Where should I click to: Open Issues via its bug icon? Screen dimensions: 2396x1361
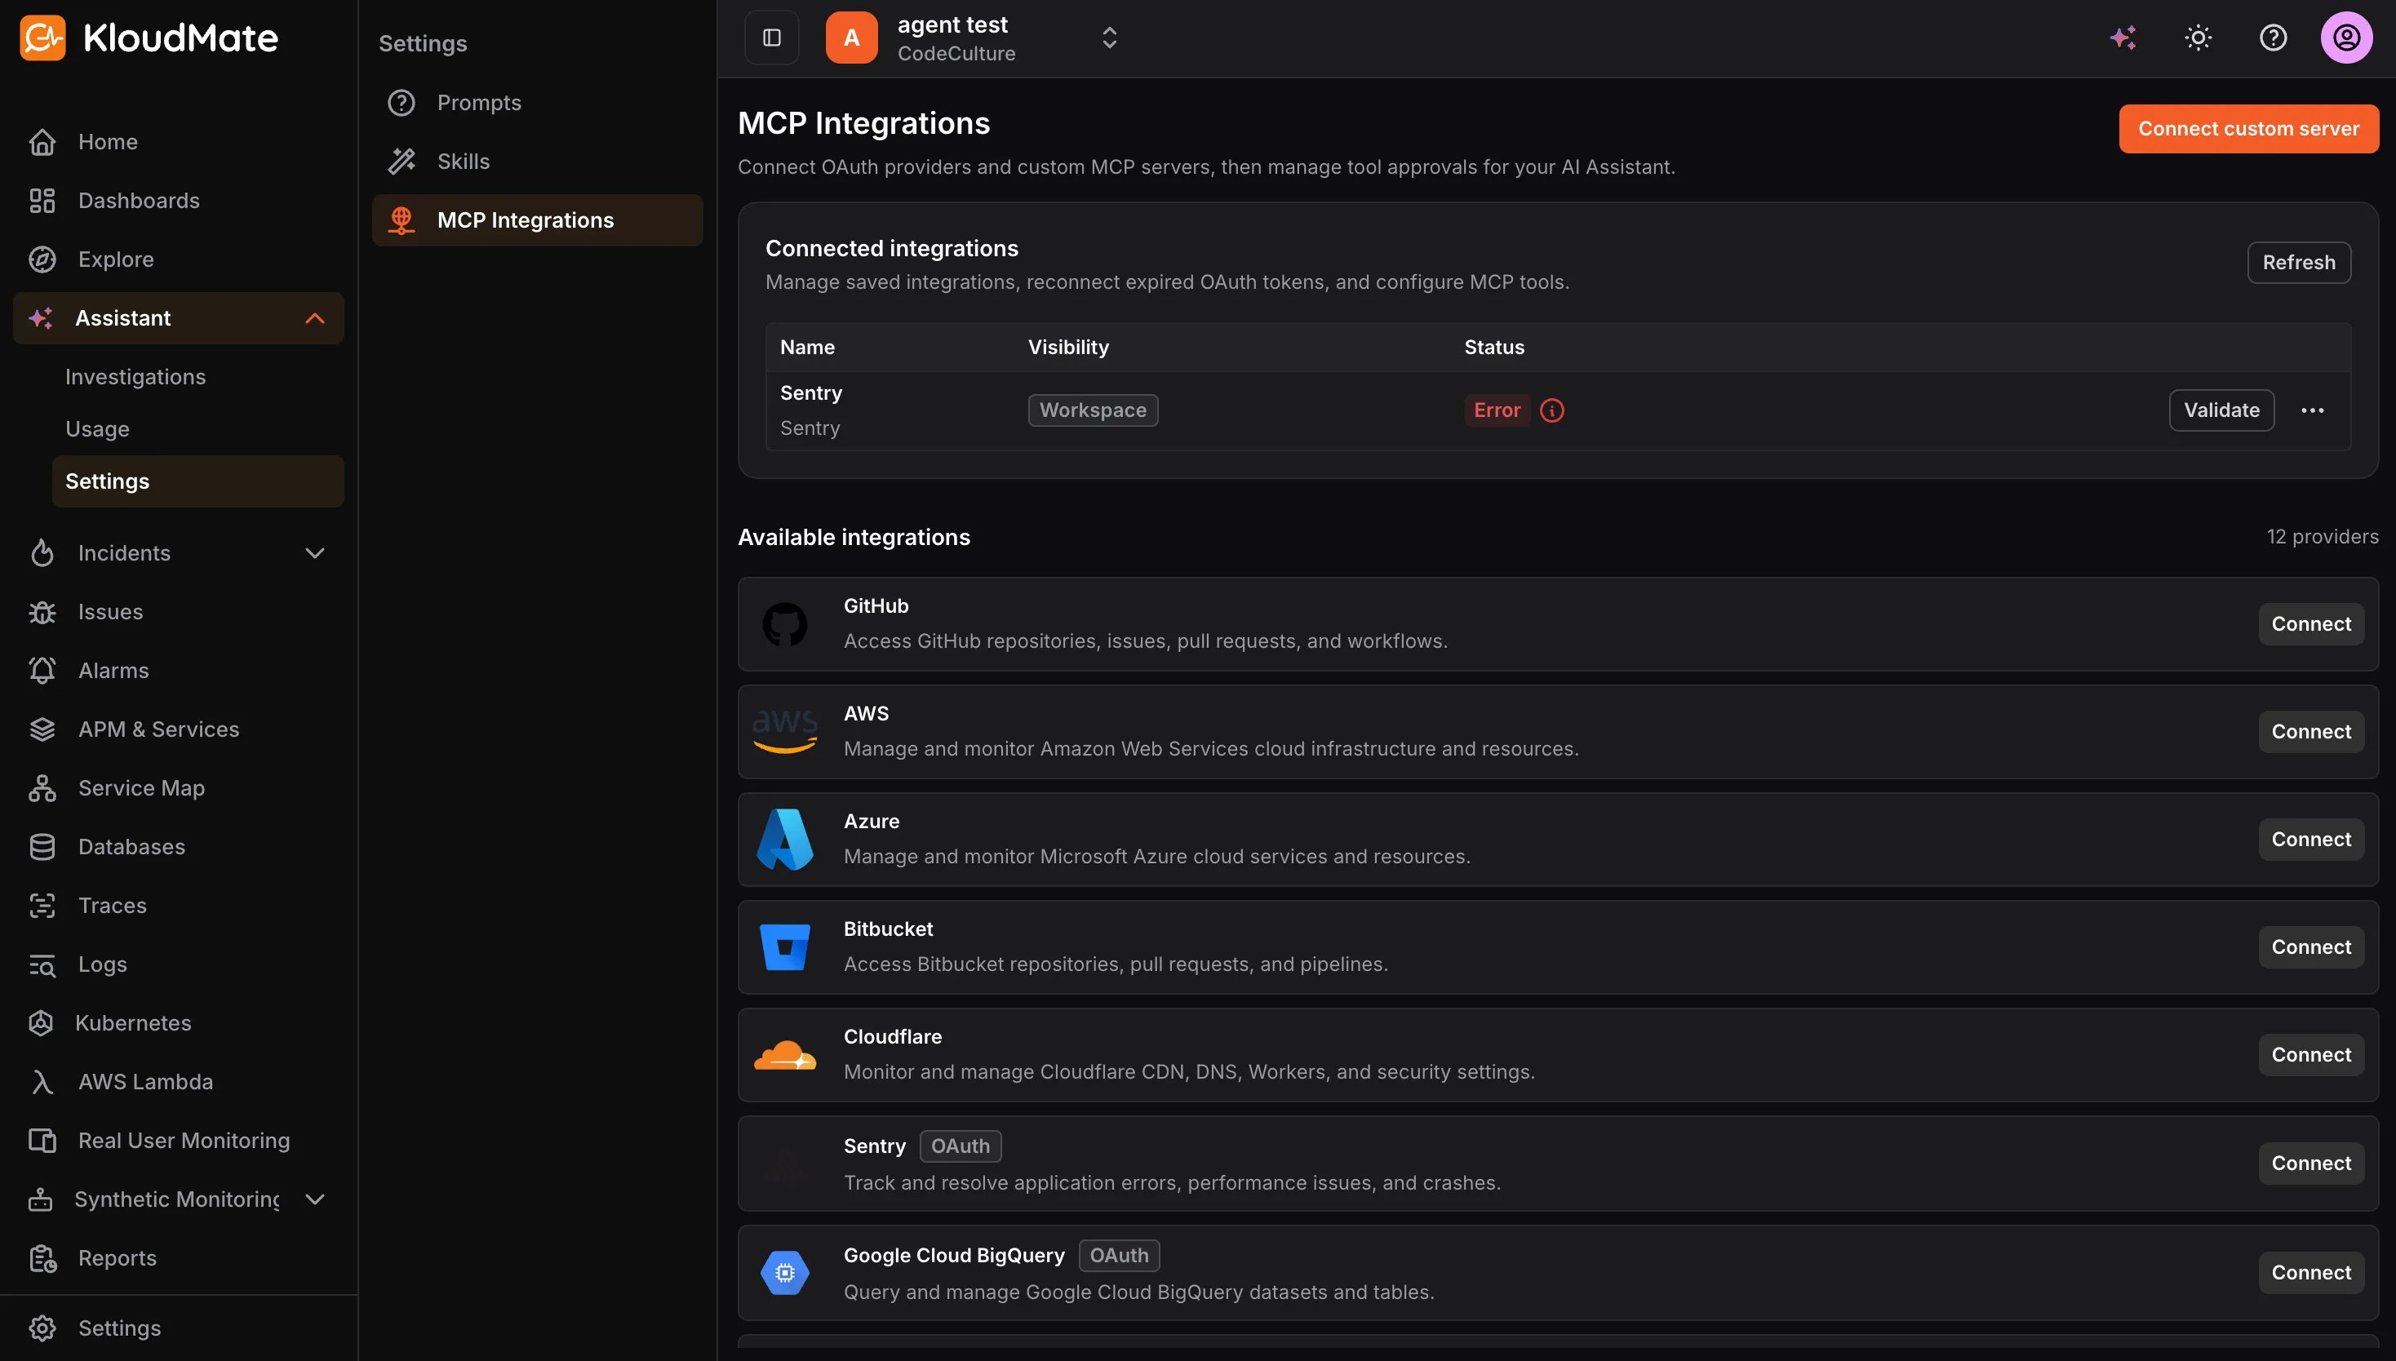tap(42, 612)
